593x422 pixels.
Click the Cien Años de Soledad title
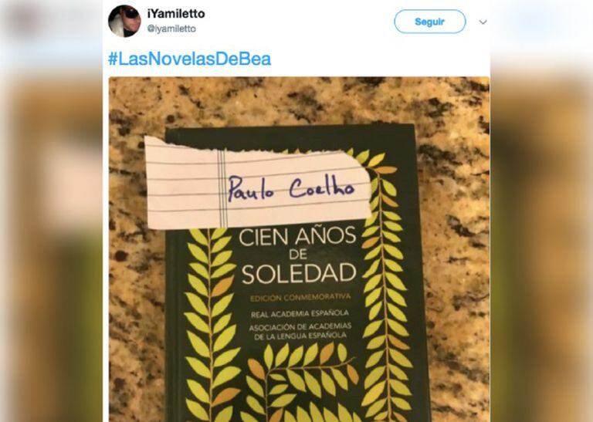tap(298, 255)
